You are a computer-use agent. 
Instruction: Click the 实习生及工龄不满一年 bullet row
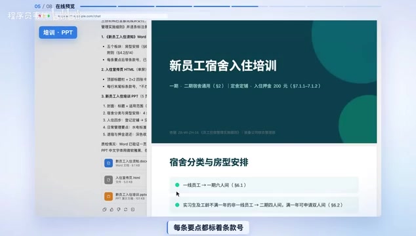(264, 205)
